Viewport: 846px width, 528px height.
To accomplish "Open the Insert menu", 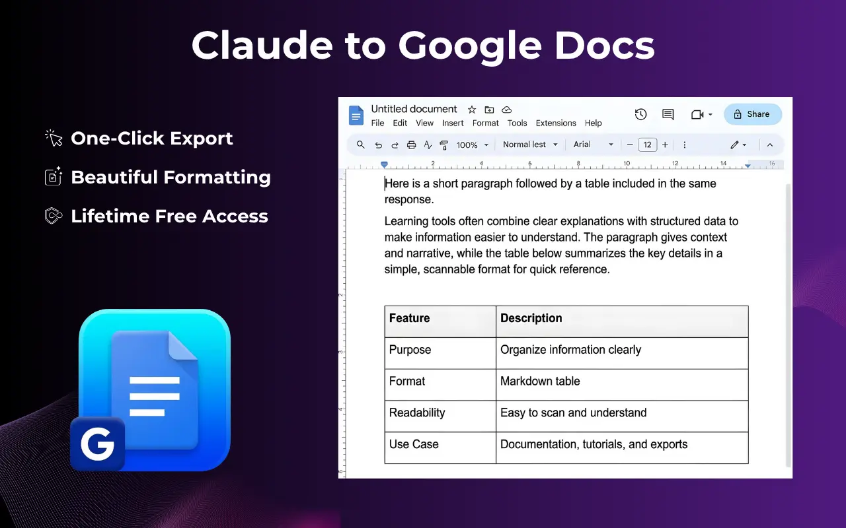I will pos(453,123).
